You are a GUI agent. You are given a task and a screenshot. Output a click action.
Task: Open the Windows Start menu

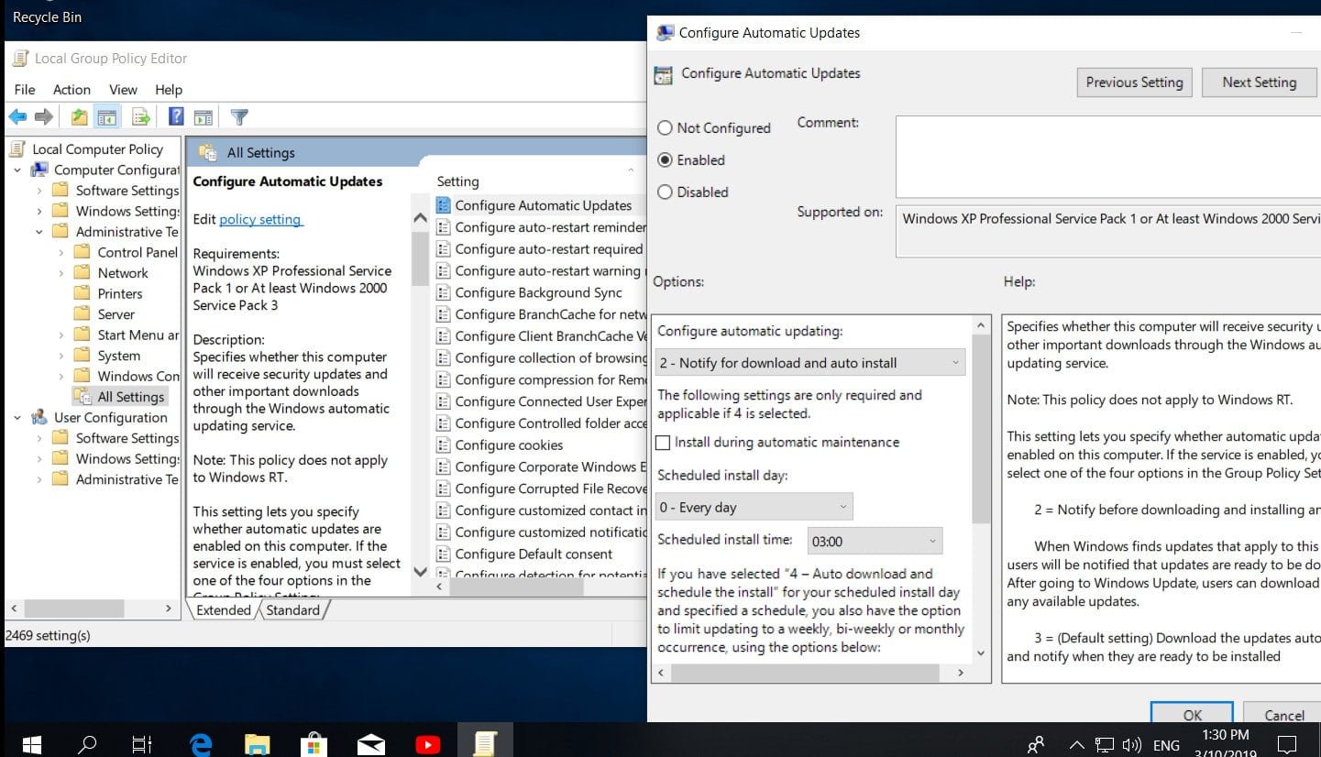pyautogui.click(x=32, y=743)
